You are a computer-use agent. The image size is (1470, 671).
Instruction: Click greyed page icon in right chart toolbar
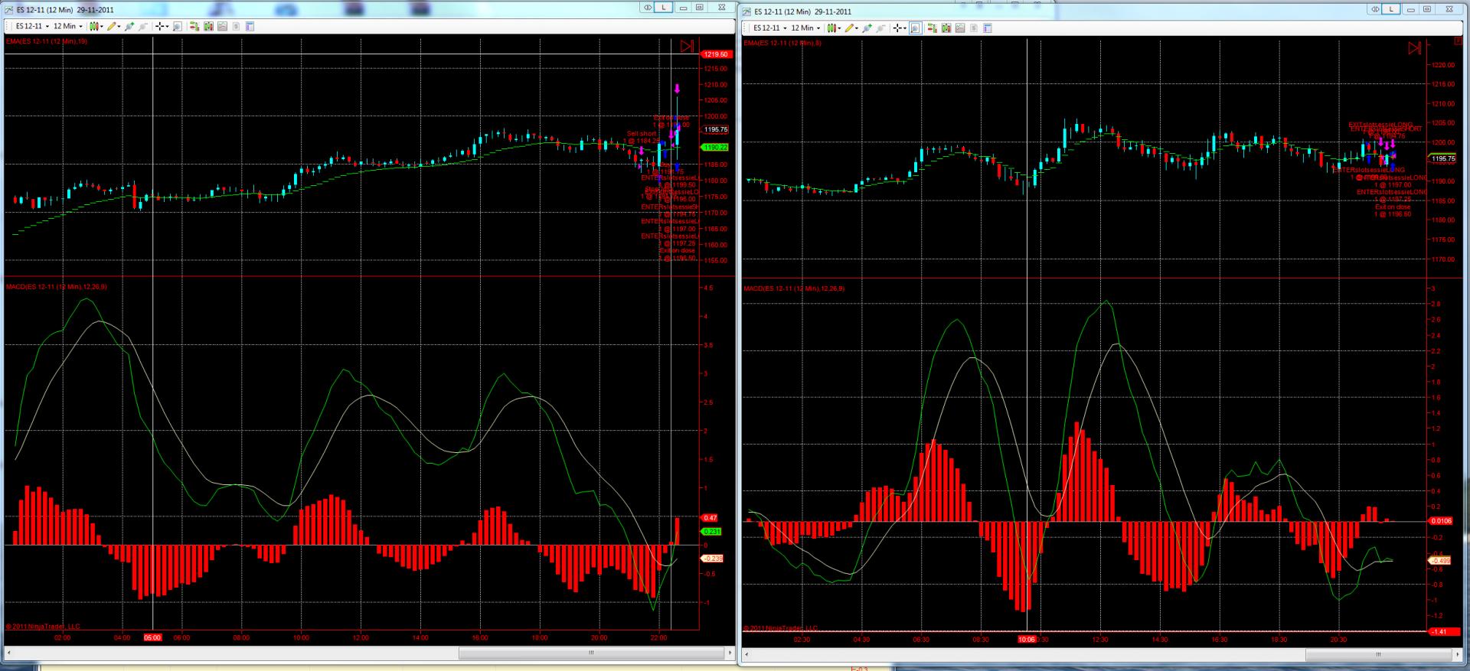974,28
